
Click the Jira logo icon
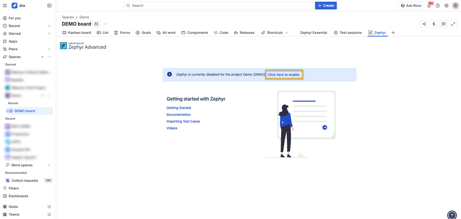[15, 6]
